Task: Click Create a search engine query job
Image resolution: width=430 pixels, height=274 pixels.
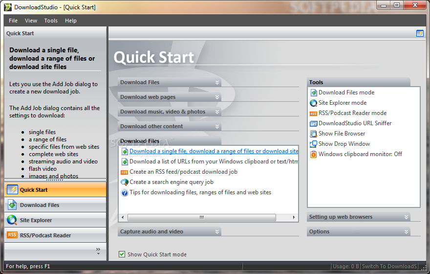Action: [172, 182]
